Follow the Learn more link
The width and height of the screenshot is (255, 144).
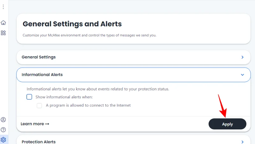pyautogui.click(x=32, y=124)
